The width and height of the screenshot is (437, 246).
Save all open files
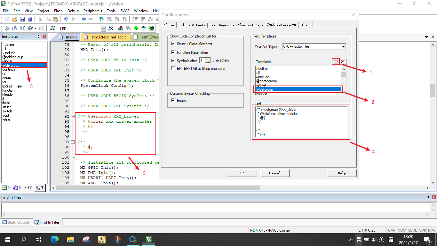click(x=30, y=19)
